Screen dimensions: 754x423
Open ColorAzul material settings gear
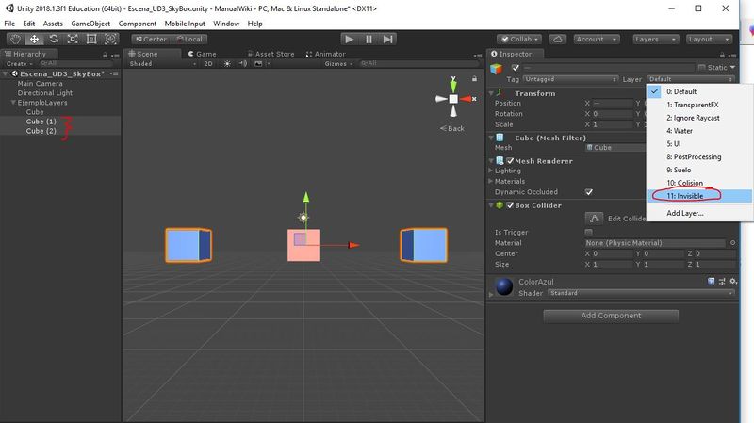732,281
